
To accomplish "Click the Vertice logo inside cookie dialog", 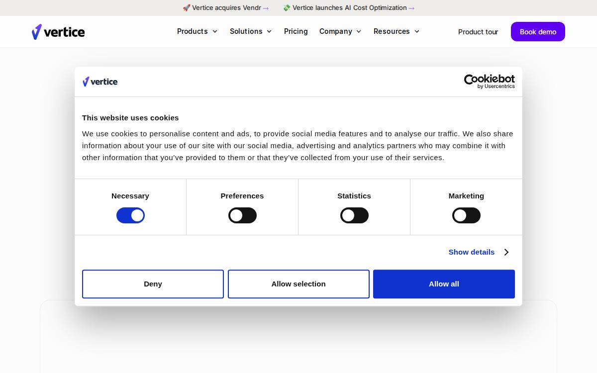I will click(x=100, y=82).
